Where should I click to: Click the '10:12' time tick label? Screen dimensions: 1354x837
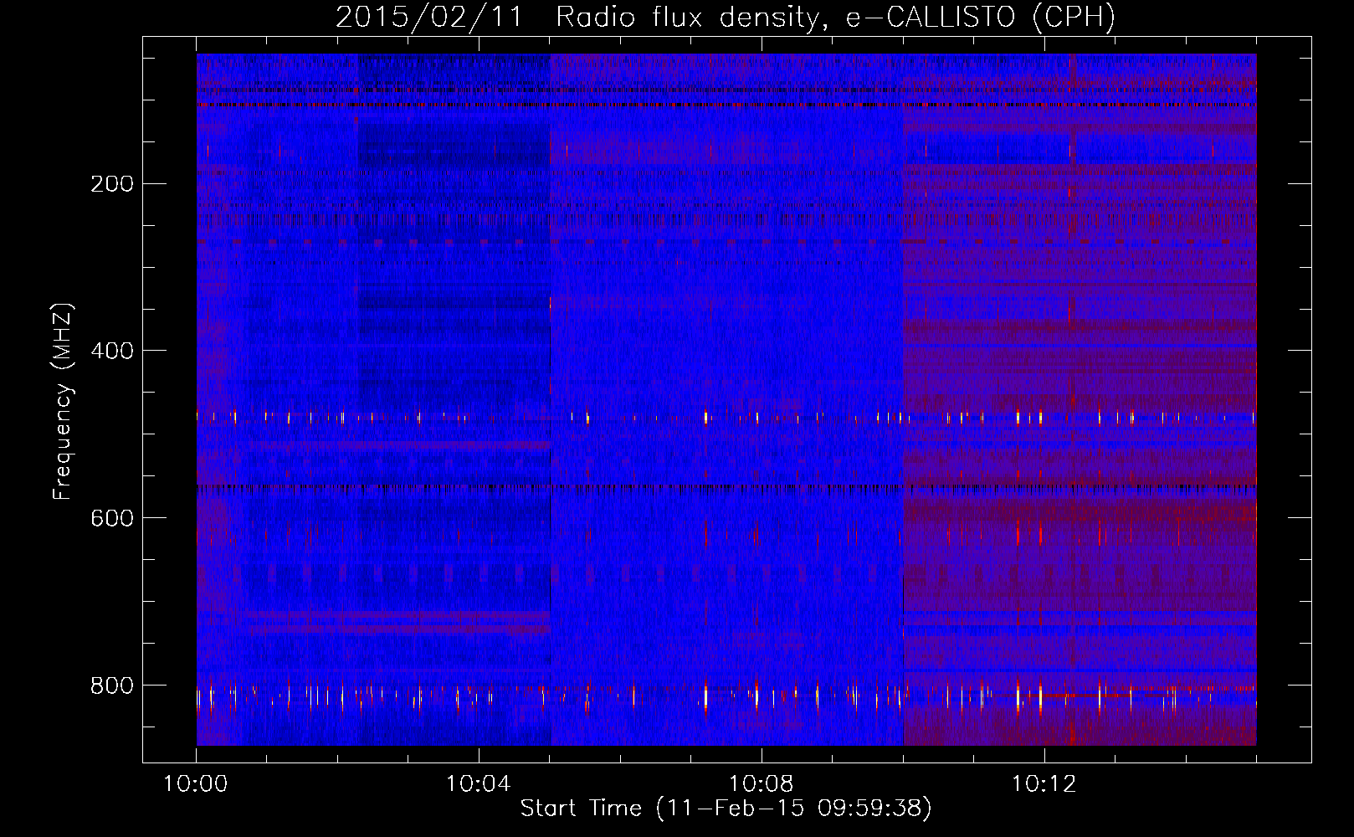[x=1044, y=784]
